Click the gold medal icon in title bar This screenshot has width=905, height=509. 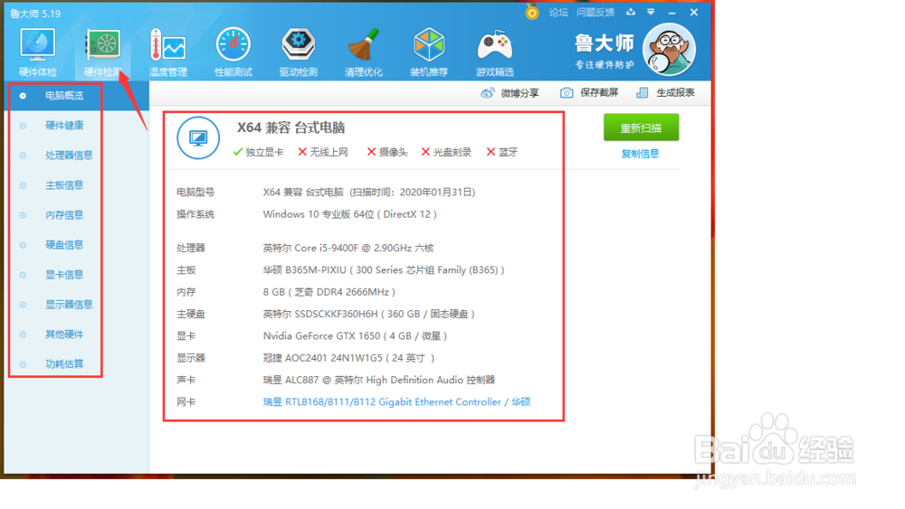(532, 12)
